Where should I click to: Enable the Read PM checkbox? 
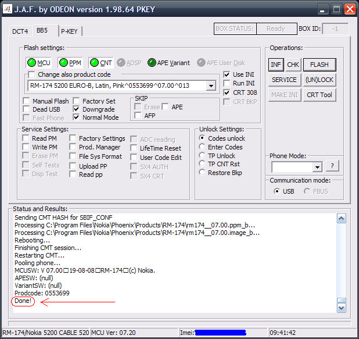point(26,138)
